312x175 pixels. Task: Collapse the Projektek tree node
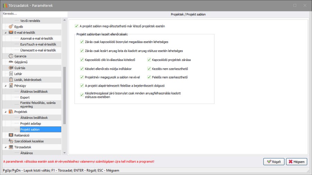[x=6, y=112]
